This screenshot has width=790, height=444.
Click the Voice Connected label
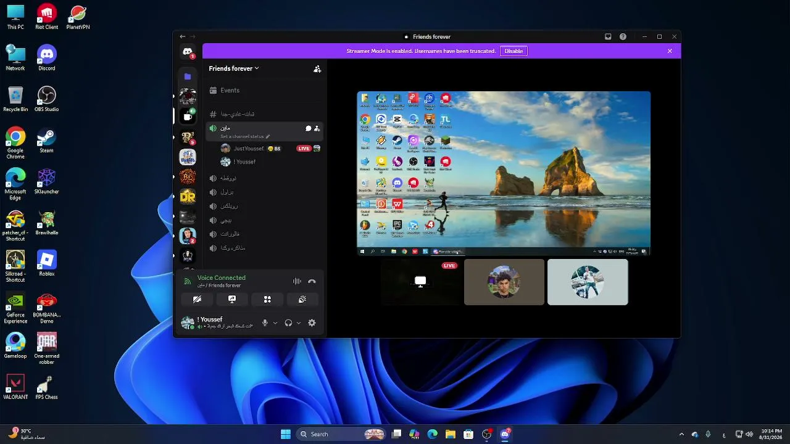[222, 277]
